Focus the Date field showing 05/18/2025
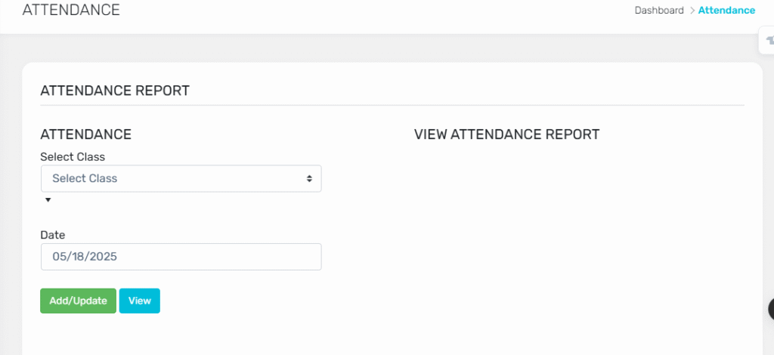This screenshot has width=774, height=355. [x=181, y=257]
